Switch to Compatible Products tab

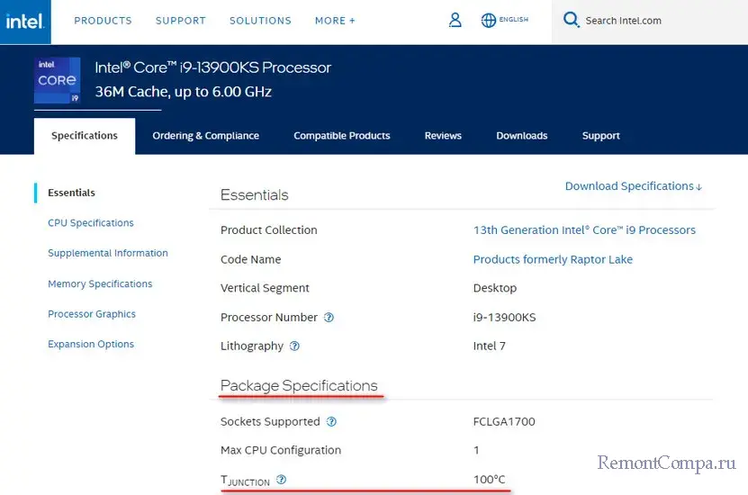pos(342,136)
